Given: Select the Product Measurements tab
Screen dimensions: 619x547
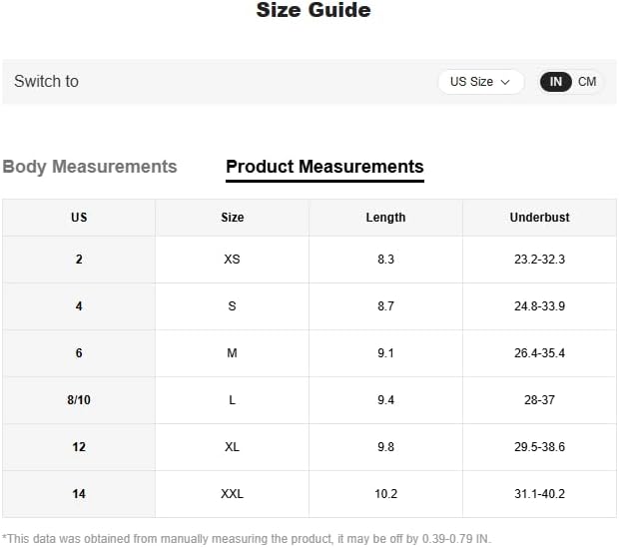Looking at the screenshot, I should tap(324, 167).
